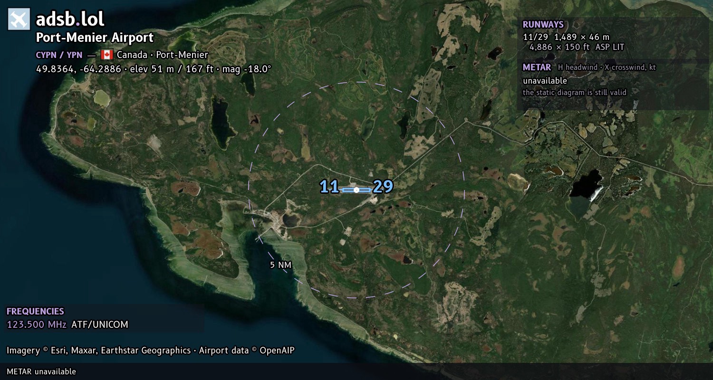
Task: Select the runway 11 label
Action: [329, 187]
